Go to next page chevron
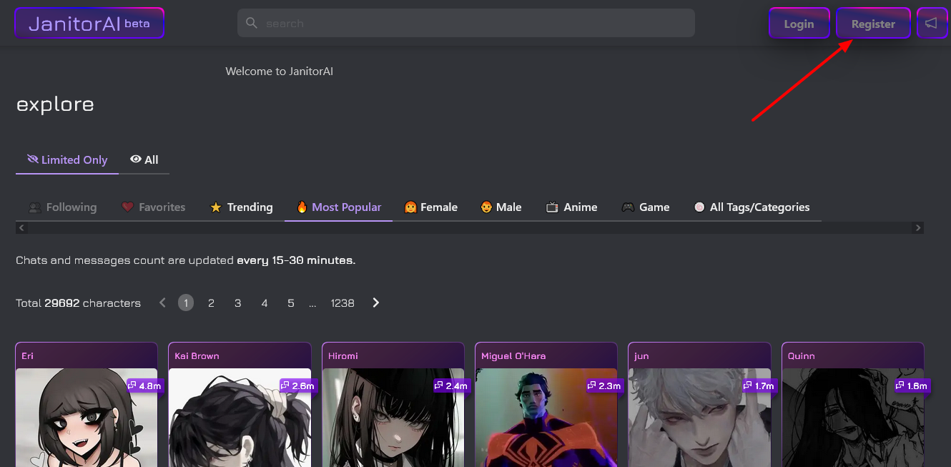The image size is (951, 467). point(376,303)
